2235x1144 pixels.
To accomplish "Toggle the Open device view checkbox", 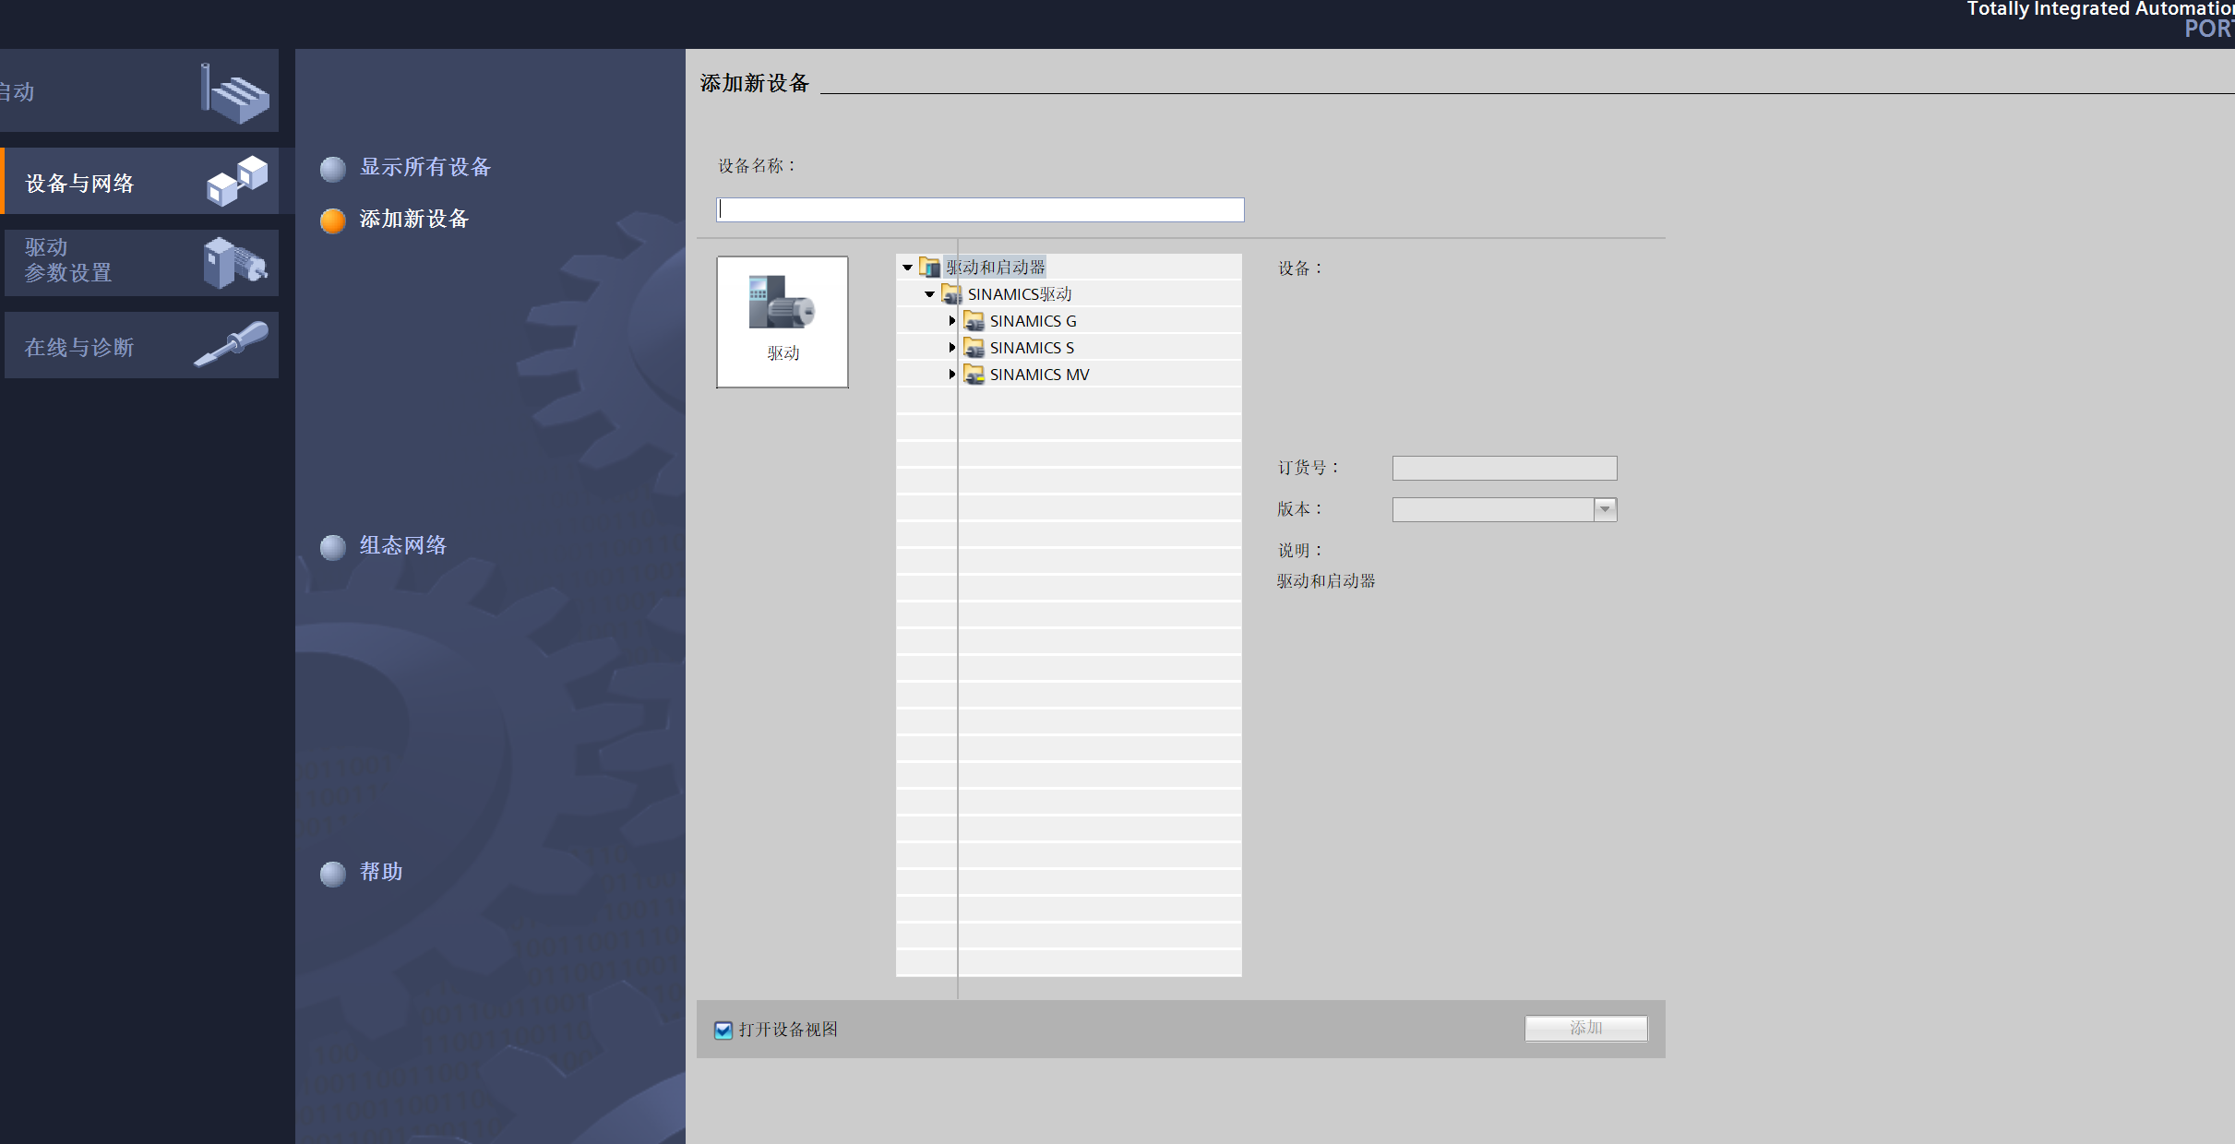I will coord(723,1030).
